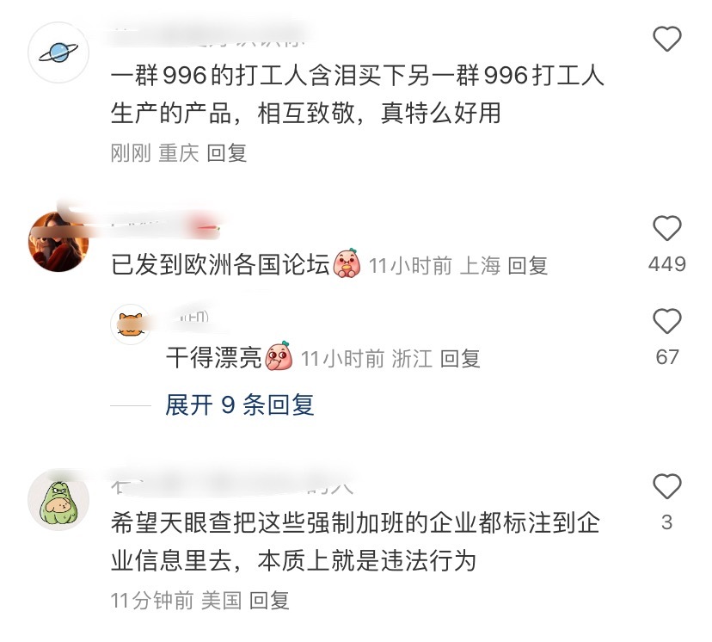The height and width of the screenshot is (642, 712).
Task: Reply to the 重庆 comment
Action: (x=227, y=152)
